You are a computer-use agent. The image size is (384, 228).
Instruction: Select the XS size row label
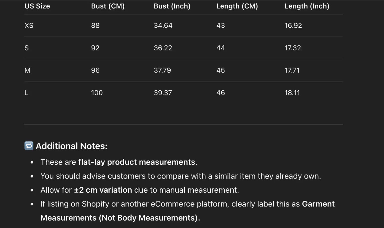click(x=29, y=26)
